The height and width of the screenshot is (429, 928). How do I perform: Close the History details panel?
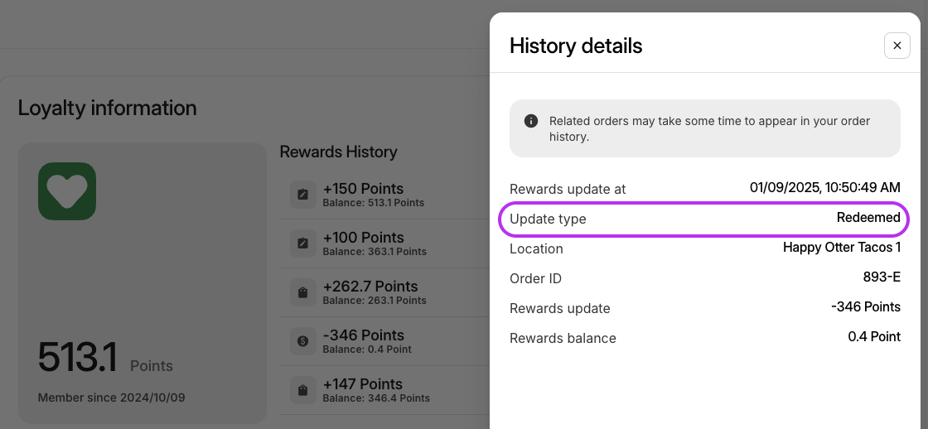pyautogui.click(x=897, y=46)
